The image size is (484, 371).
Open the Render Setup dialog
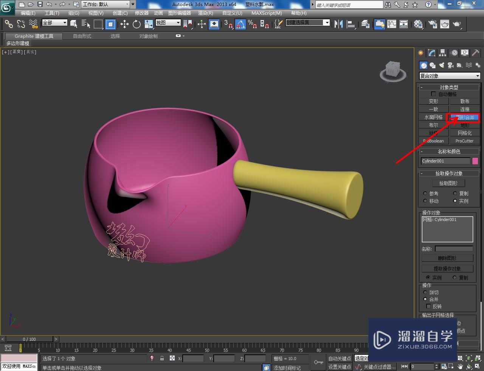[x=432, y=24]
